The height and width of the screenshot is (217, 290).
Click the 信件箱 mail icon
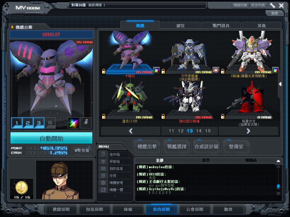pyautogui.click(x=103, y=154)
